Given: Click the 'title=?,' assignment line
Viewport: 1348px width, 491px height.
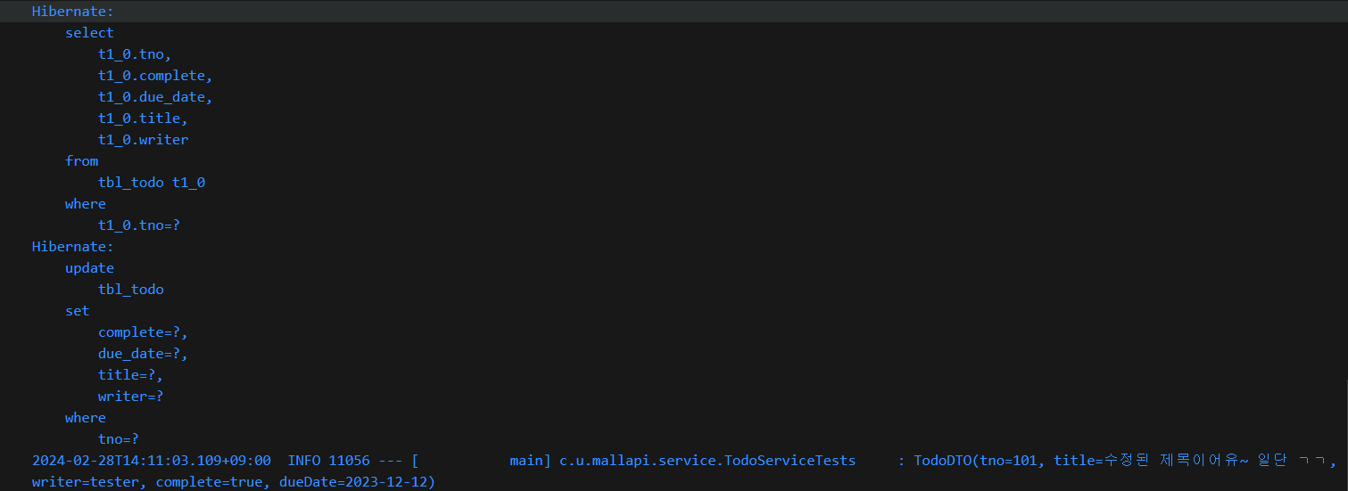Looking at the screenshot, I should [131, 375].
